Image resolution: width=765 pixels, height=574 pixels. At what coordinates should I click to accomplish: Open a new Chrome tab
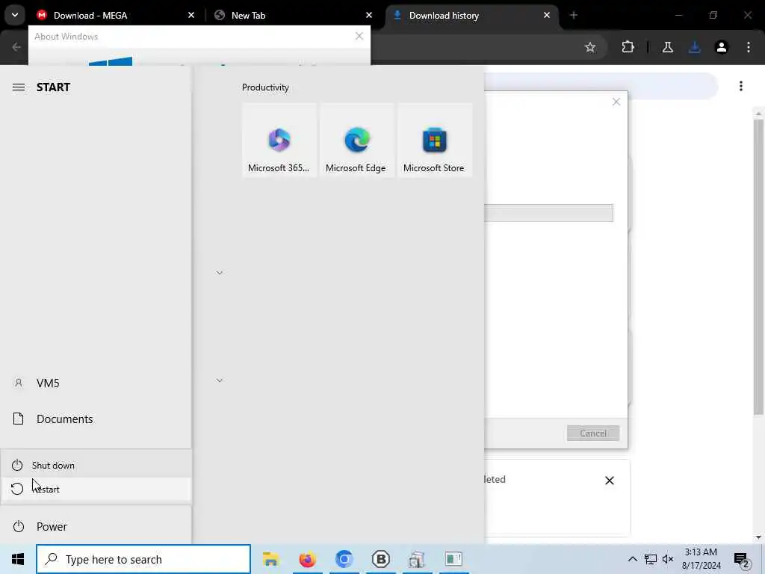574,16
